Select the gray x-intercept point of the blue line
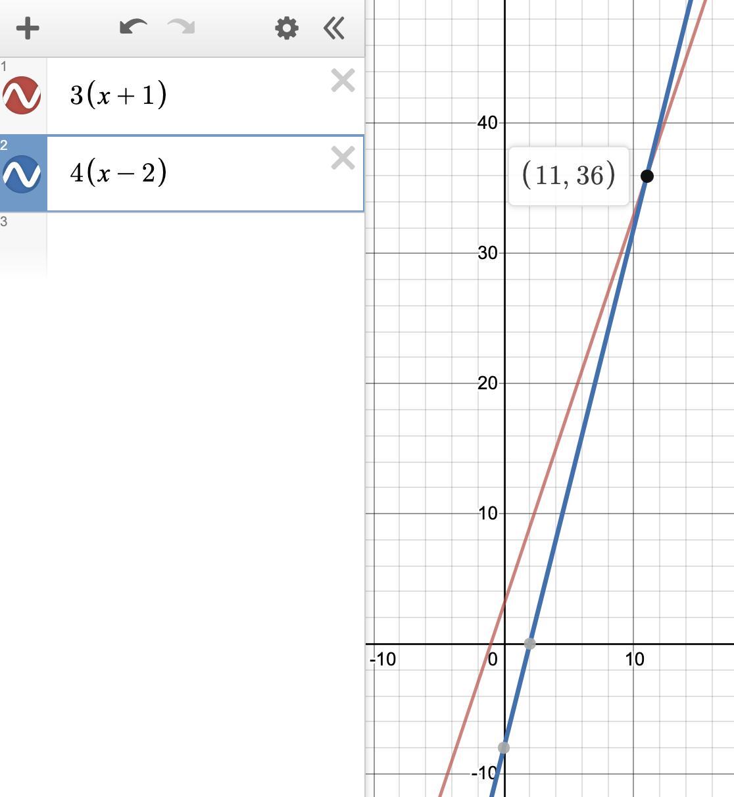This screenshot has width=734, height=797. tap(529, 643)
